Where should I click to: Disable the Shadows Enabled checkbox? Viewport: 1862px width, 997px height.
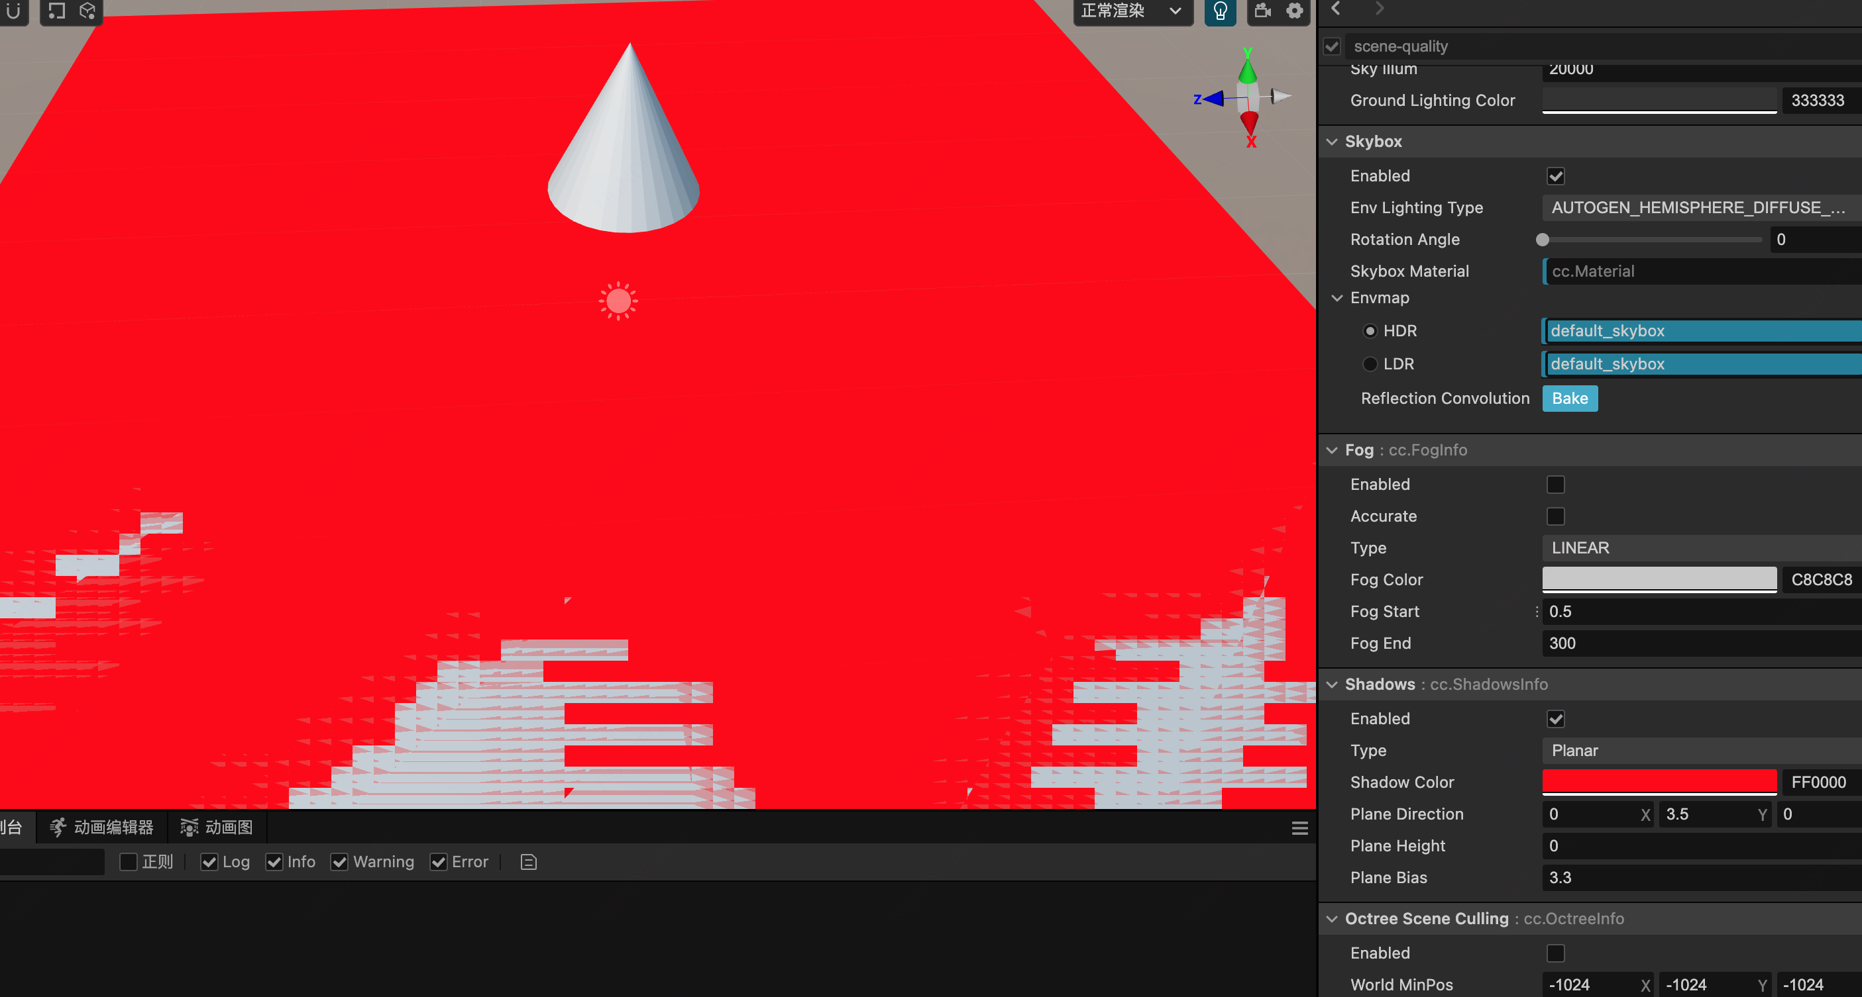coord(1555,719)
